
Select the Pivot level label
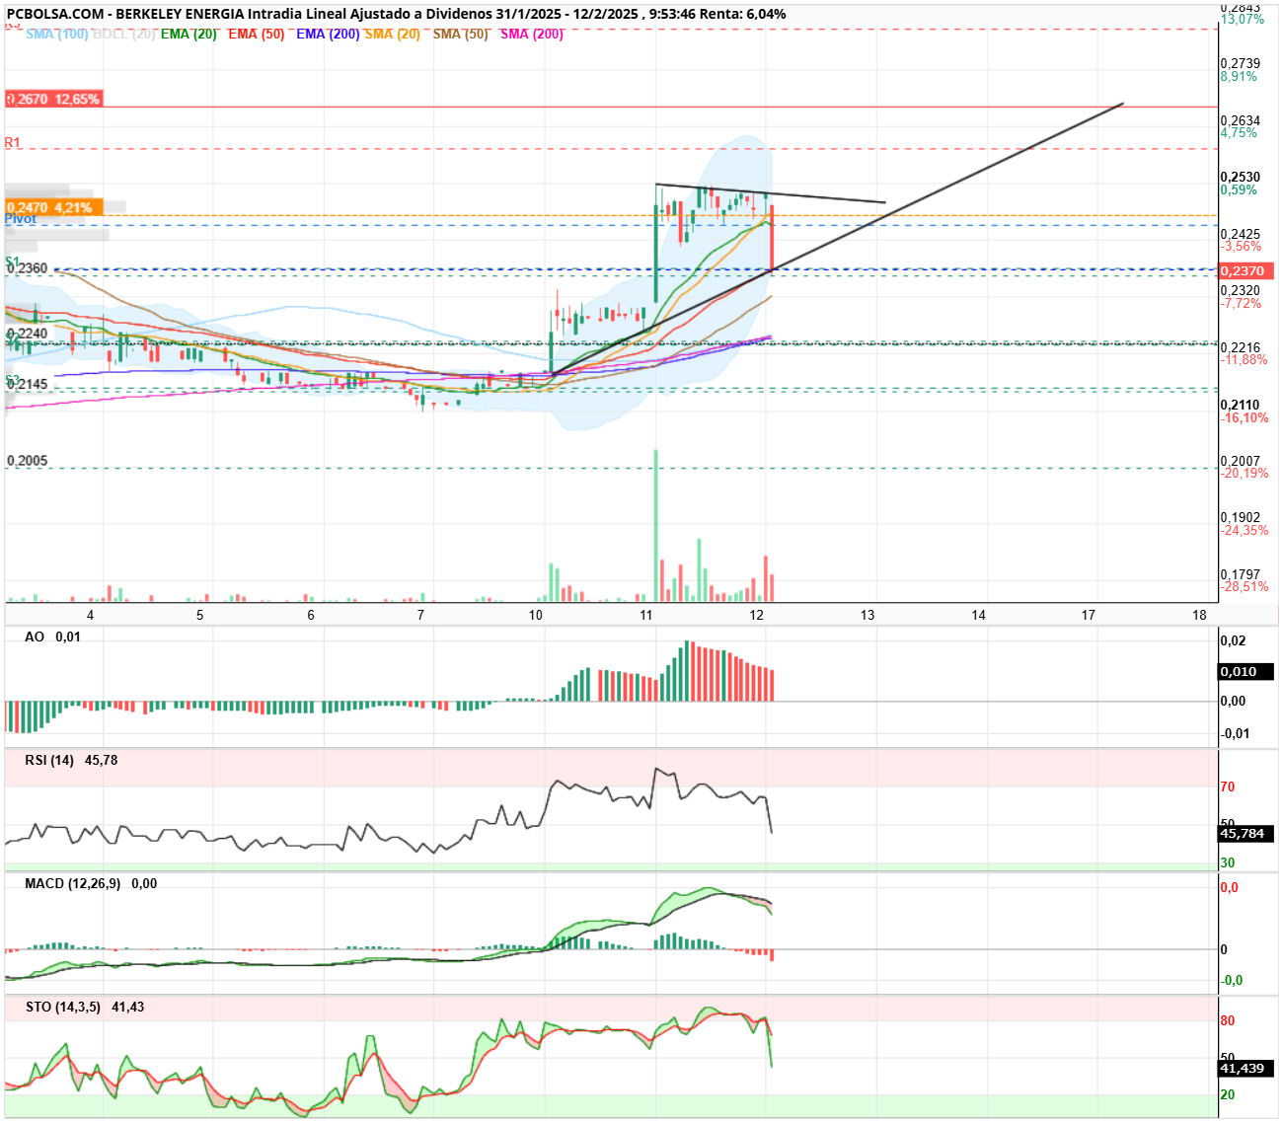point(21,219)
